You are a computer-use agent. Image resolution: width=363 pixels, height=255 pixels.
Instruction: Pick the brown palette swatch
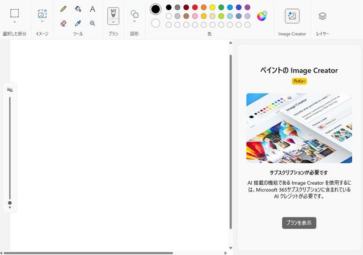pos(187,16)
